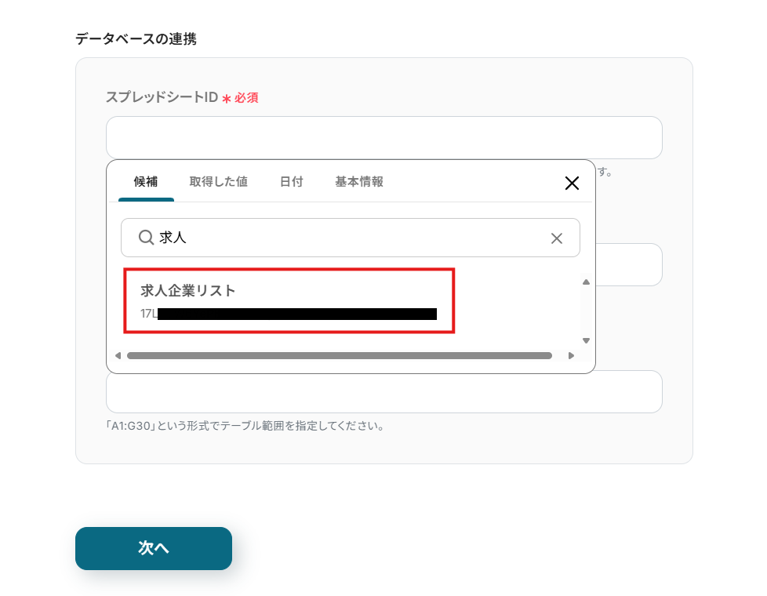
Task: Select the 日付 tab
Action: (291, 182)
